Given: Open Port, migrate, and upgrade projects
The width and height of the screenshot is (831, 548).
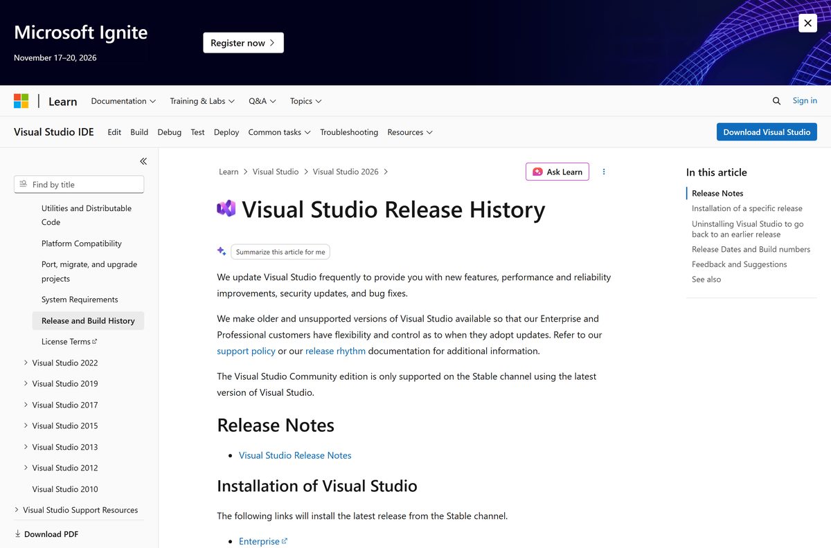Looking at the screenshot, I should point(89,271).
